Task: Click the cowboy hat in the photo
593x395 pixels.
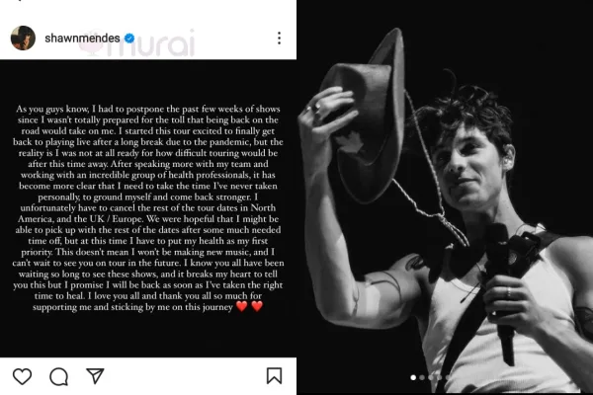Action: (365, 118)
